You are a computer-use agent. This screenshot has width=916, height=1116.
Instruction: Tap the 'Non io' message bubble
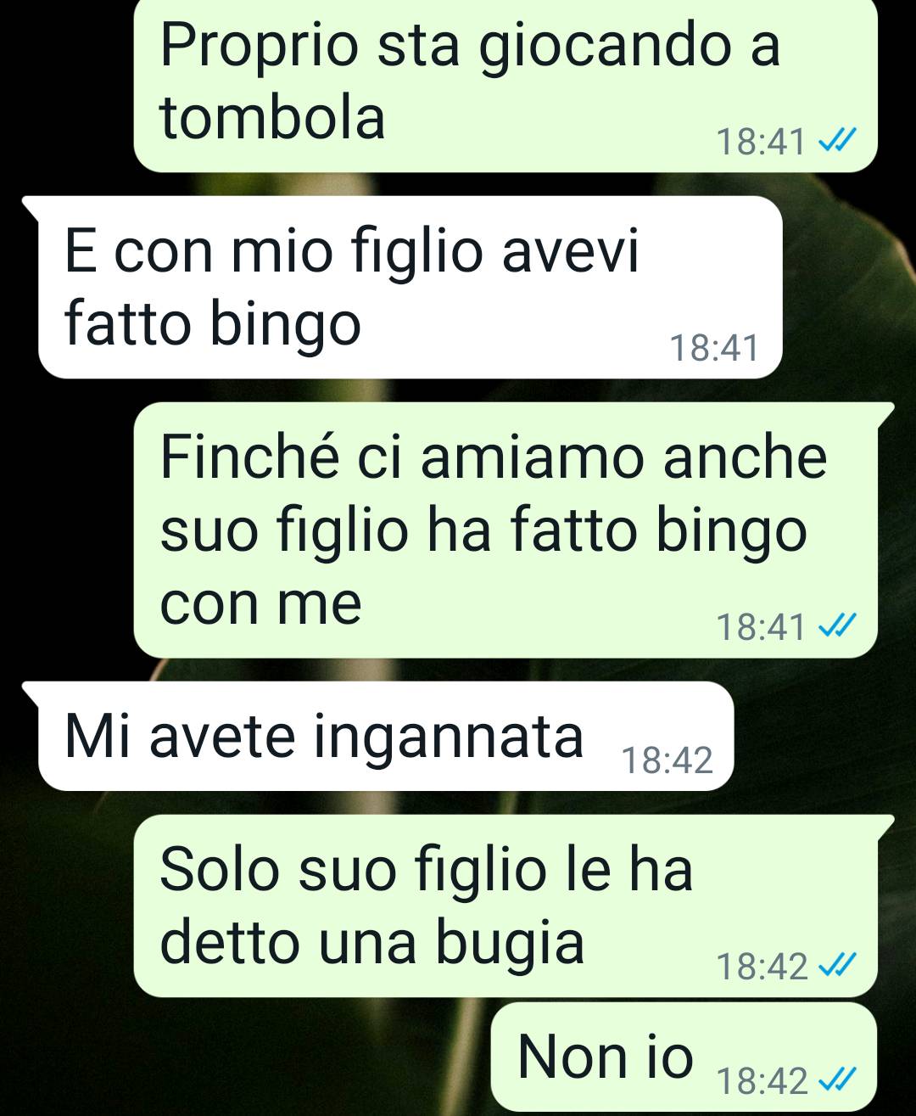684,1057
